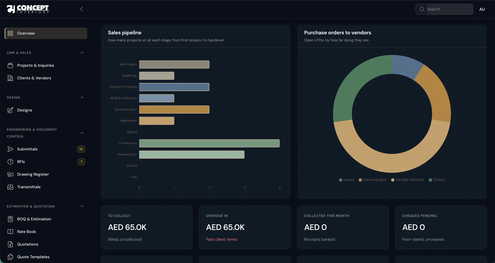
Task: Collapse the CRM & Sales section
Action: [x=82, y=53]
